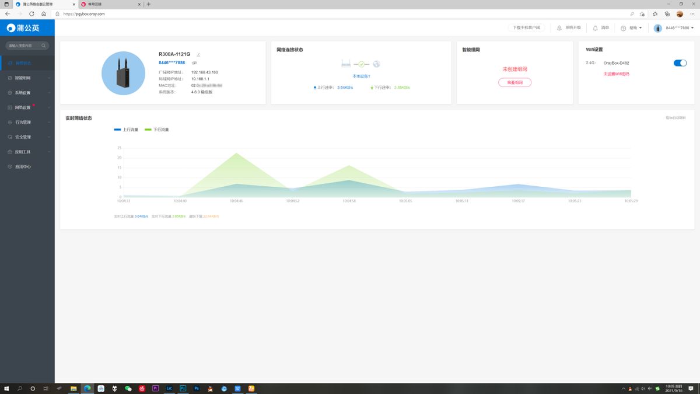
Task: Click the 系统升级 link text
Action: (573, 28)
